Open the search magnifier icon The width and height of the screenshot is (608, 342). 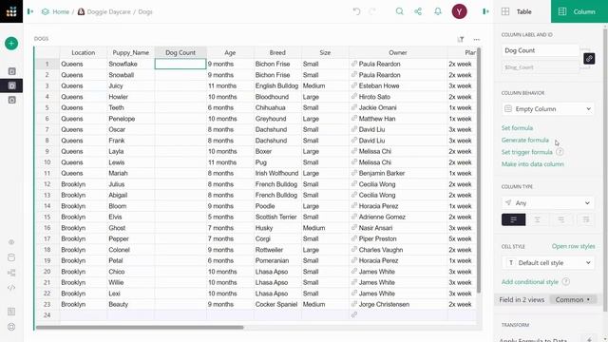(x=399, y=11)
